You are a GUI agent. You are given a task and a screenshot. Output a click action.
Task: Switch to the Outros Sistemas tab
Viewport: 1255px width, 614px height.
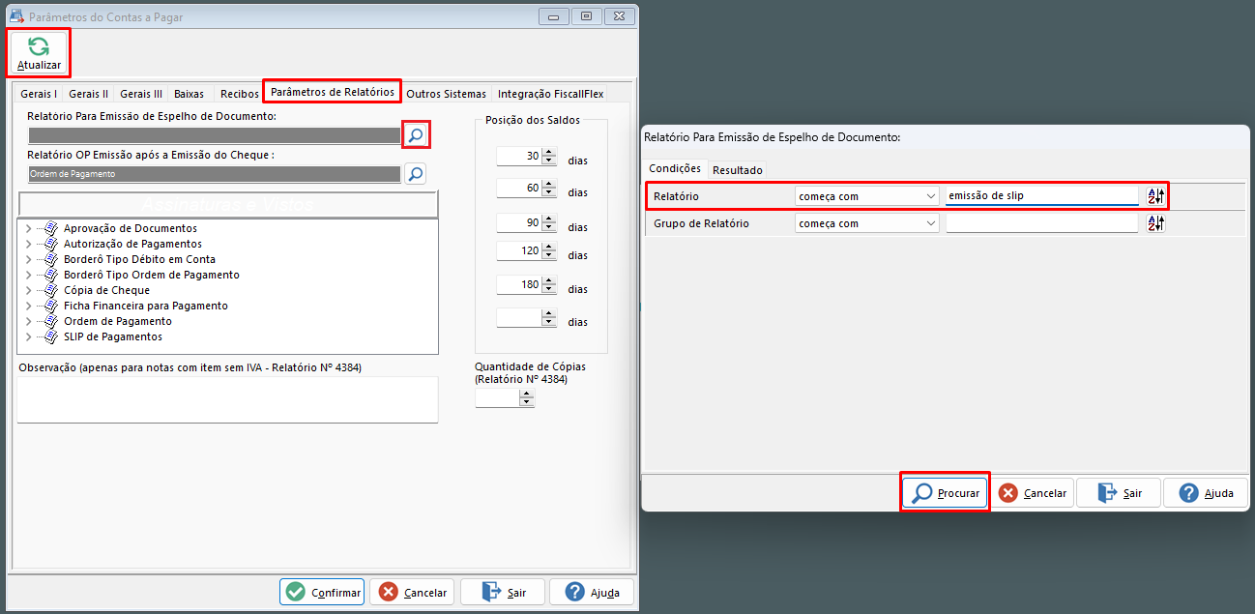point(446,94)
